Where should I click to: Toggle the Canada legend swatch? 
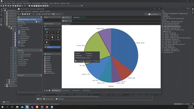point(45,58)
